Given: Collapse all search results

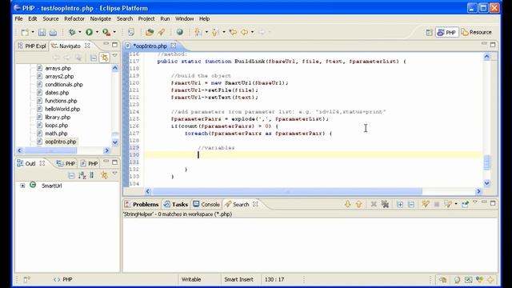Looking at the screenshot, I should pyautogui.click(x=411, y=205).
